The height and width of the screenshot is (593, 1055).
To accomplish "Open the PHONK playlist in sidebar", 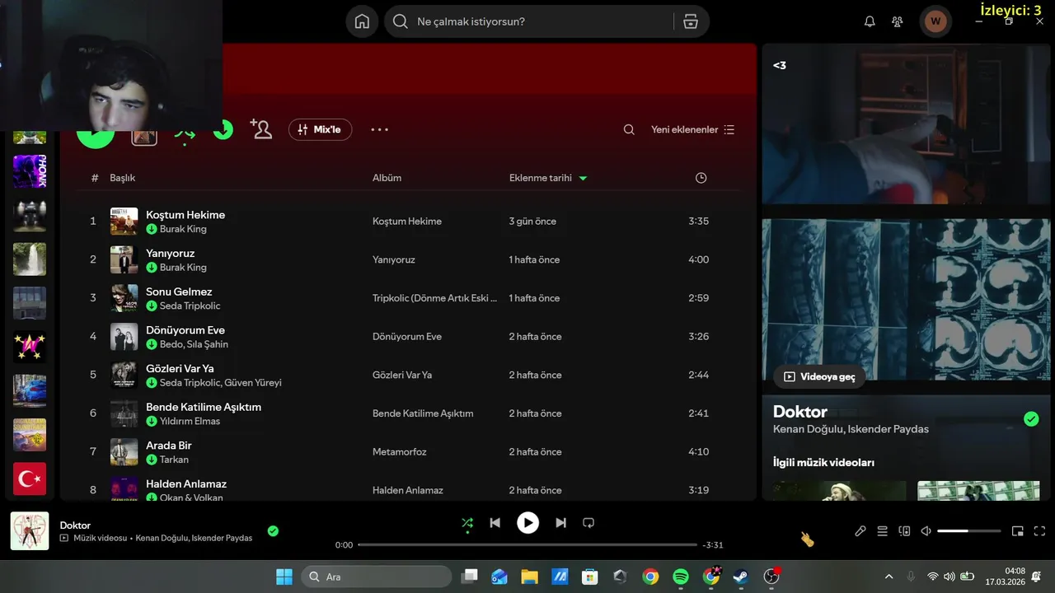I will [x=30, y=171].
